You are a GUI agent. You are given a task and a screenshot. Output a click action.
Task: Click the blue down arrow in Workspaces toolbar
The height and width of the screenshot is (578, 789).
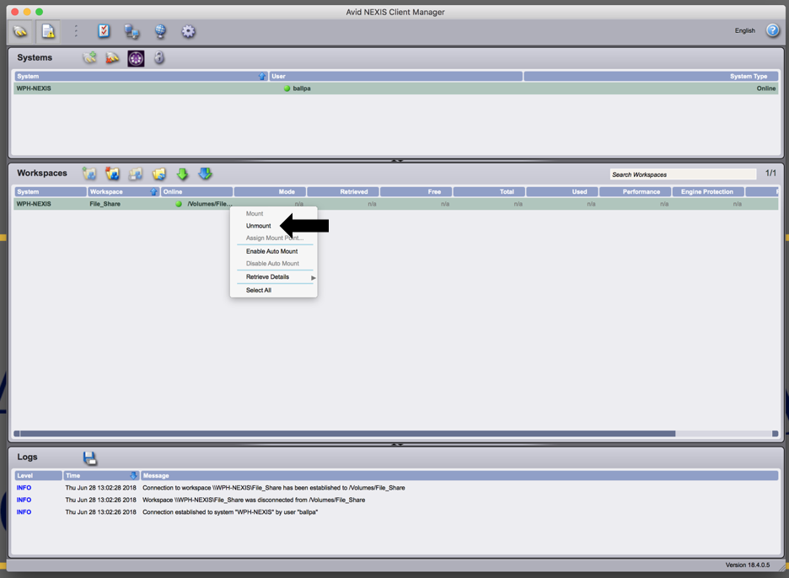(205, 174)
